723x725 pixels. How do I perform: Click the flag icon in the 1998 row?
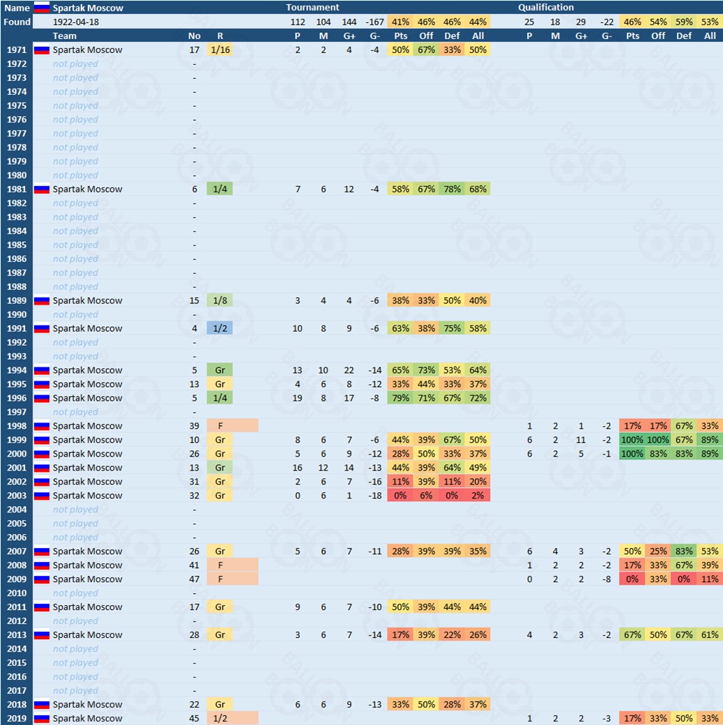(x=42, y=426)
